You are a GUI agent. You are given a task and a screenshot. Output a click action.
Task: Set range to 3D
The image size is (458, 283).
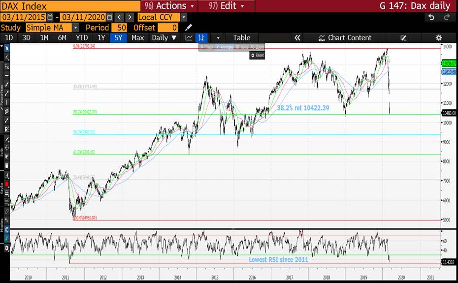[26, 38]
